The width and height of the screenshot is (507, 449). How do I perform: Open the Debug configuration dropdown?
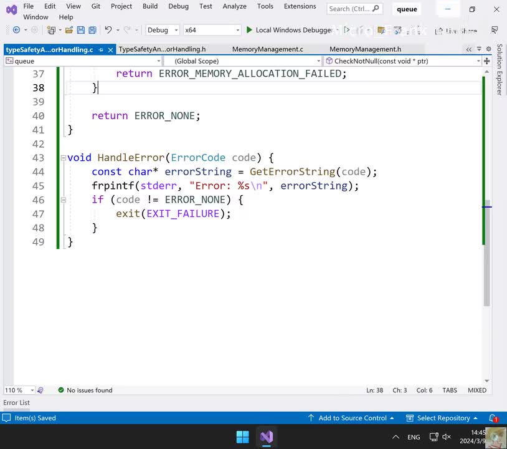click(x=162, y=30)
